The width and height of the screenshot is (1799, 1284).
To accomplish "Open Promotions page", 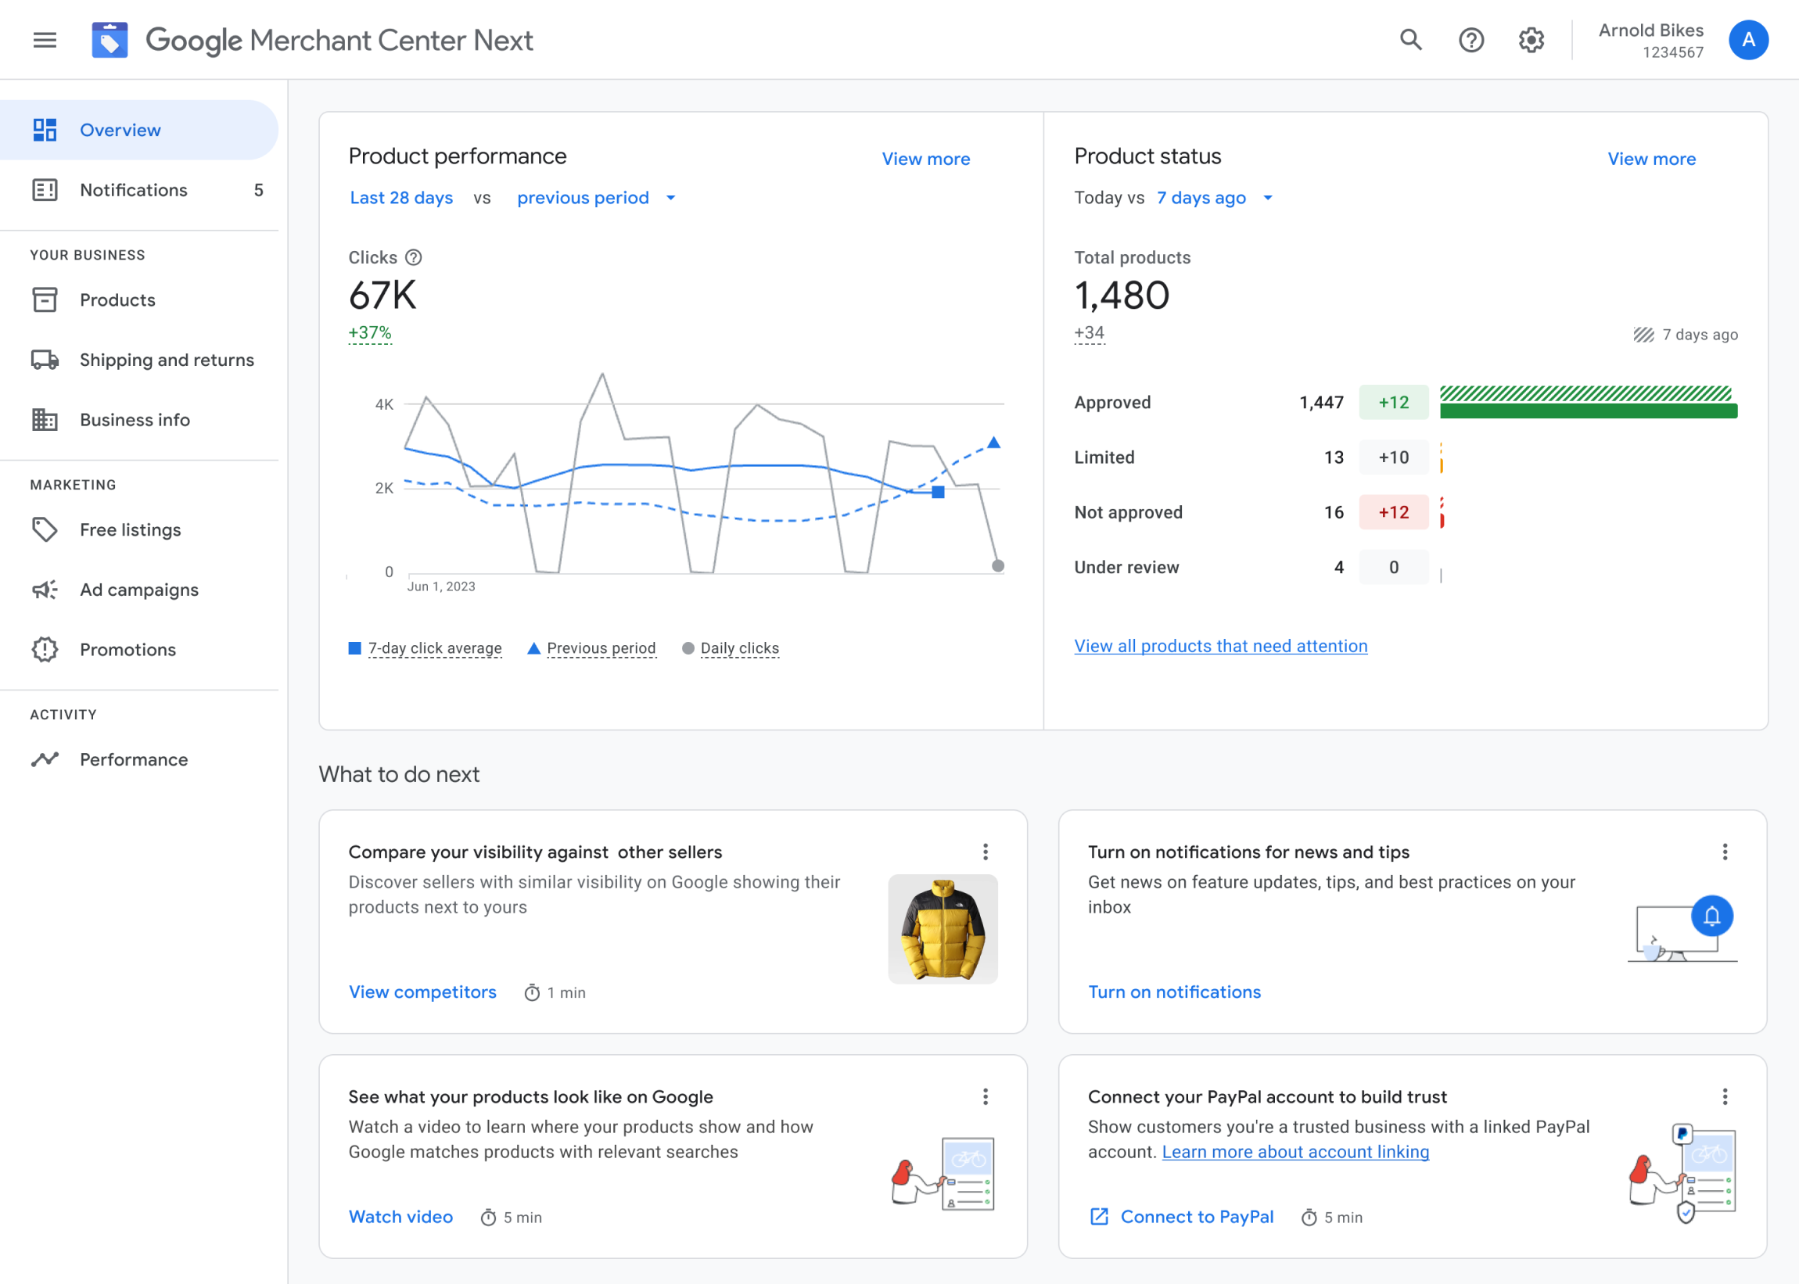I will 139,649.
